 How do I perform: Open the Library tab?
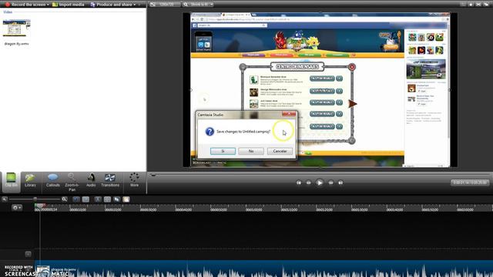[30, 182]
